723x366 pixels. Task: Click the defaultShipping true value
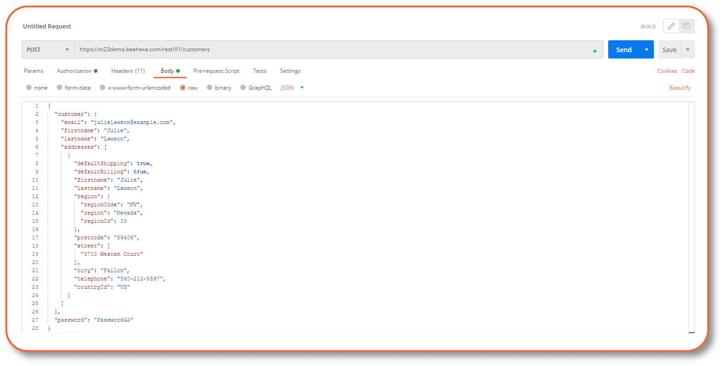tap(143, 163)
